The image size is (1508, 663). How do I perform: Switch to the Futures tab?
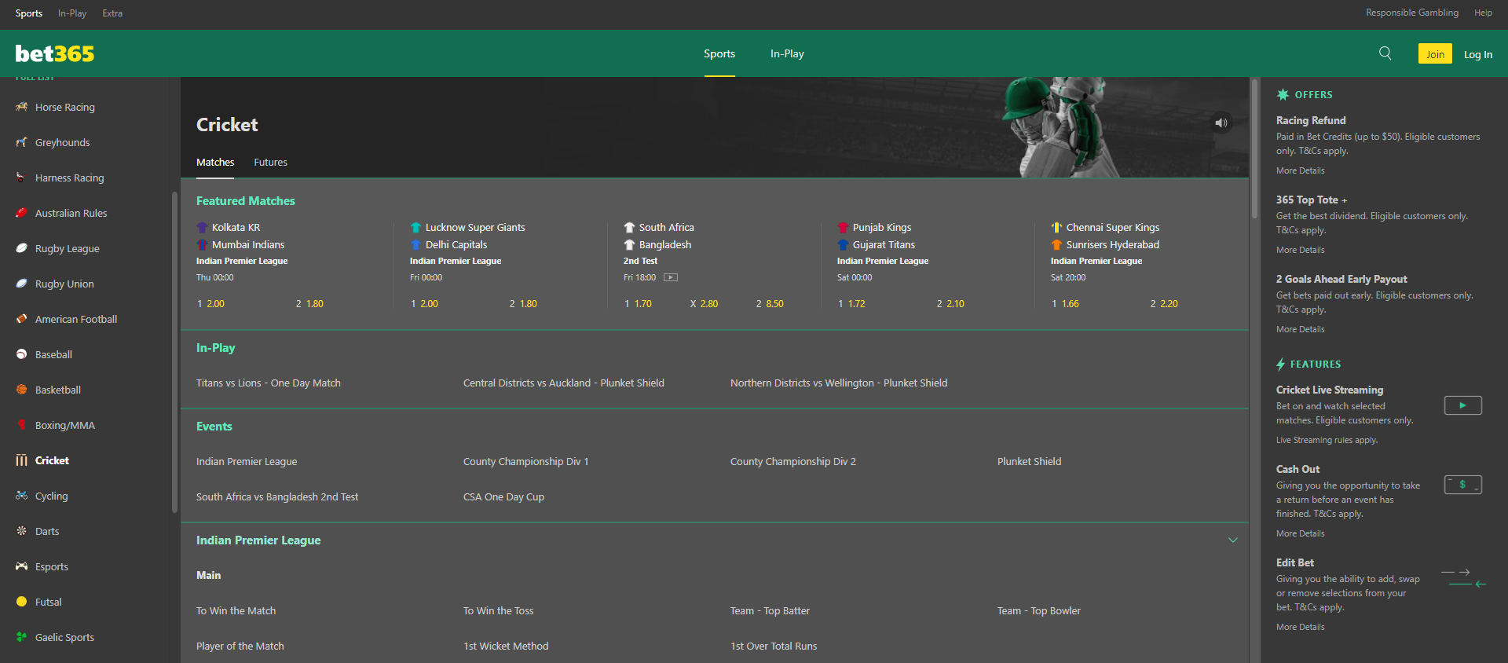click(270, 163)
